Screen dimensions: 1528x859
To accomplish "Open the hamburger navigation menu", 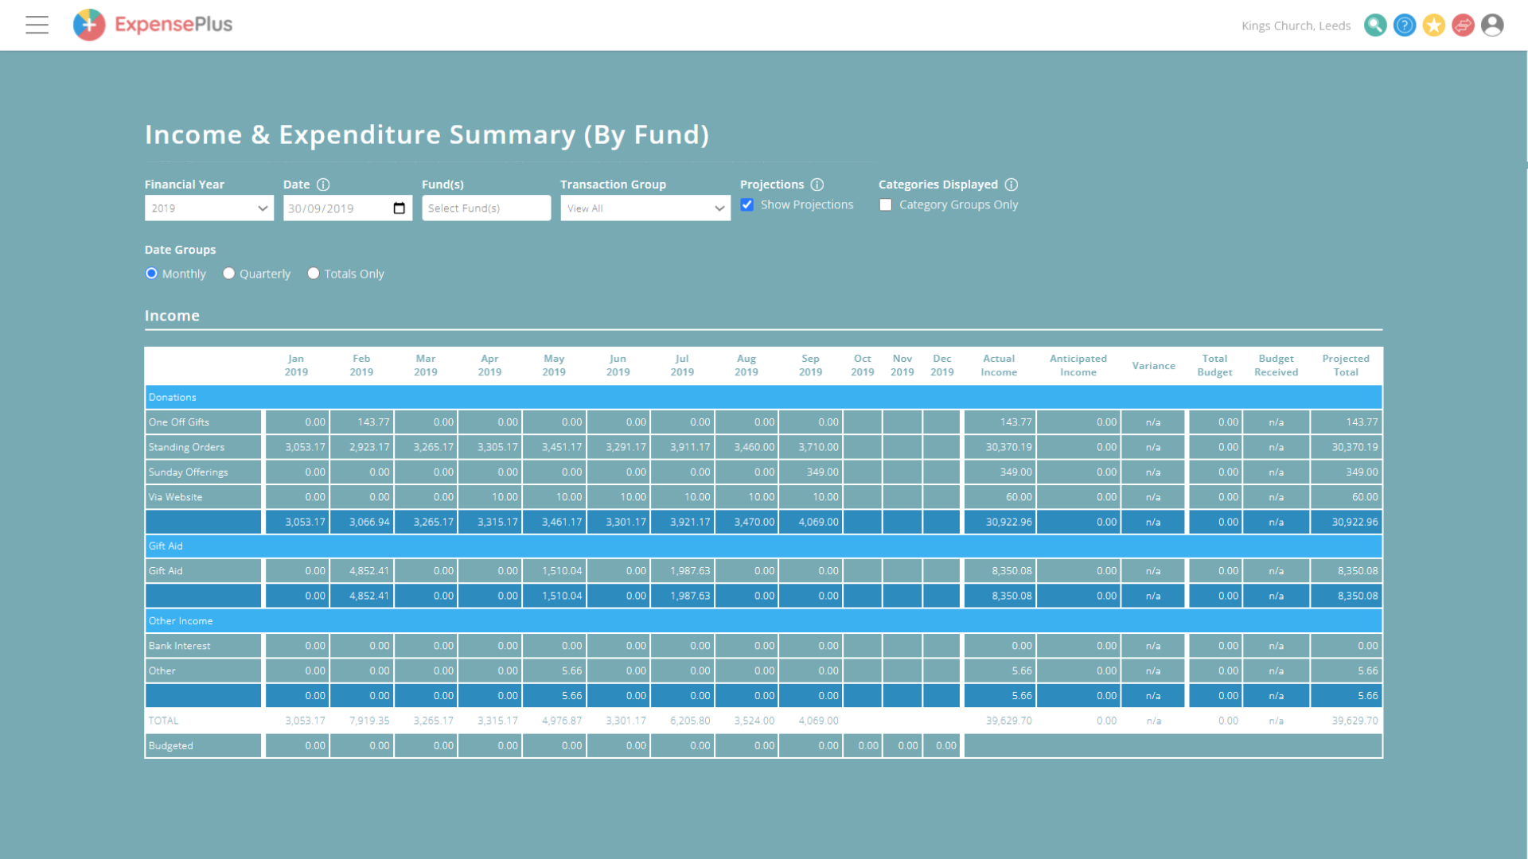I will point(37,25).
